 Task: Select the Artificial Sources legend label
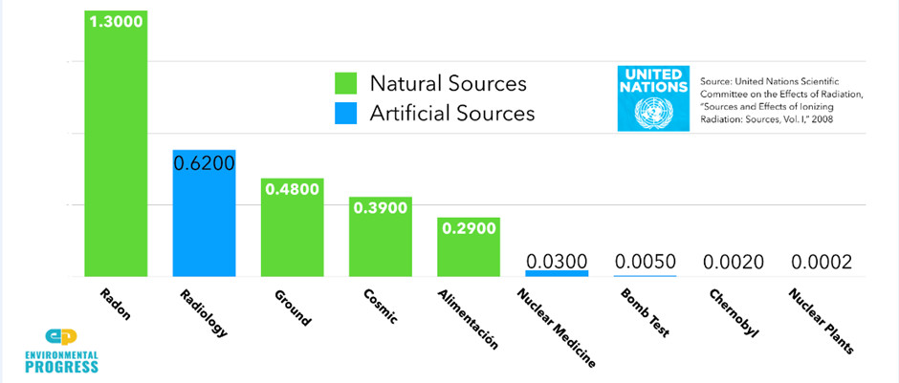point(452,113)
